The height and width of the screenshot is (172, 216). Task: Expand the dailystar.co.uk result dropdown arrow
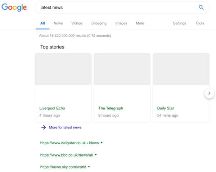102,143
